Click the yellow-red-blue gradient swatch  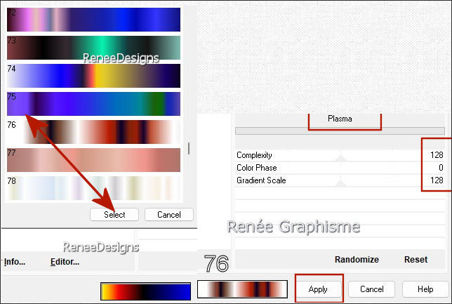coord(145,290)
